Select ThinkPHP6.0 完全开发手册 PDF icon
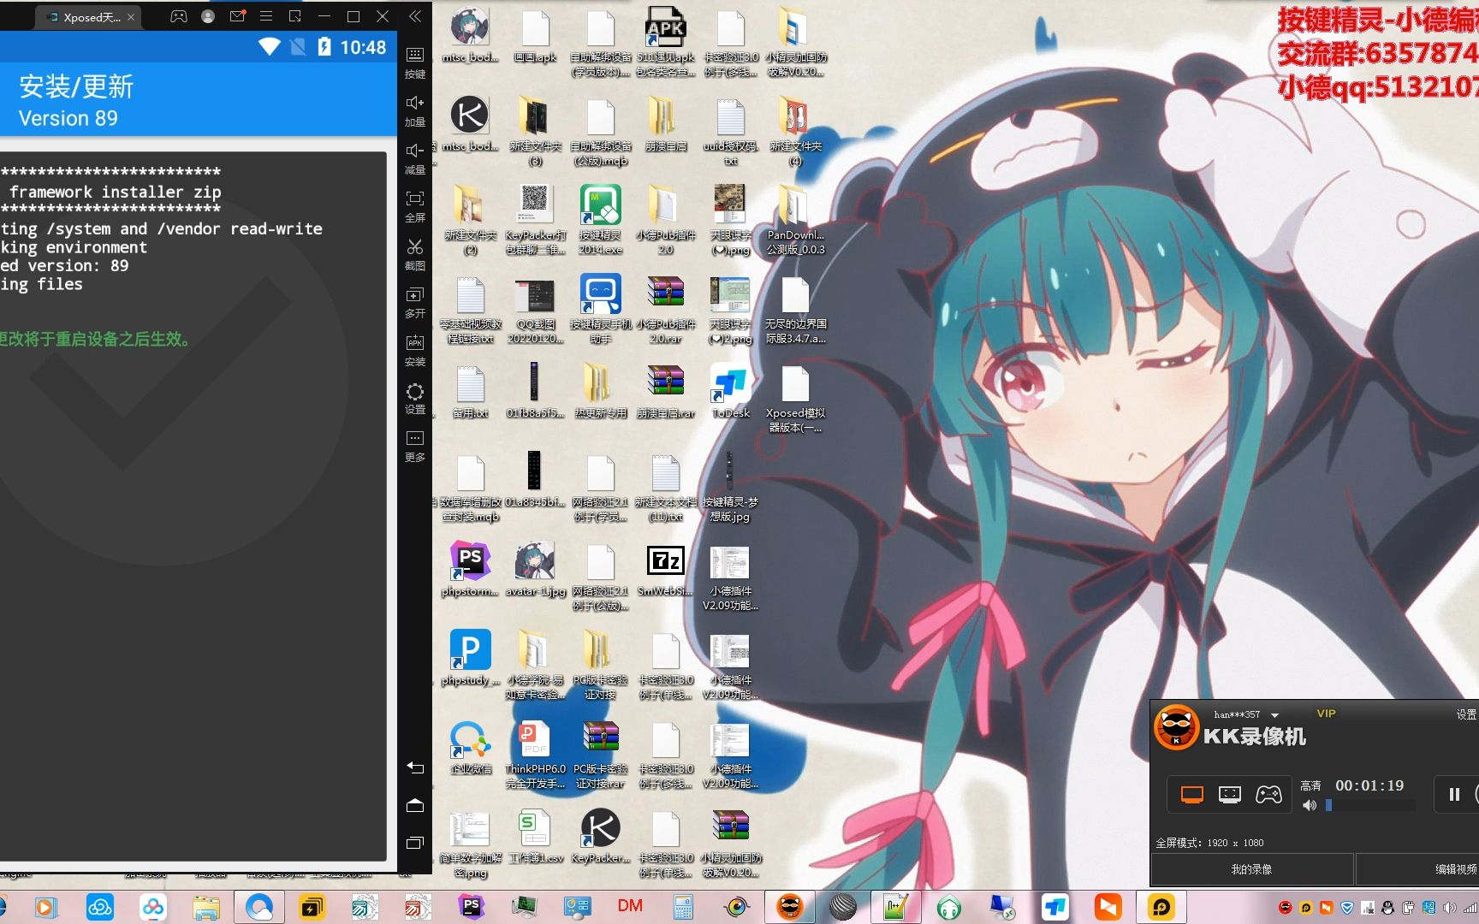This screenshot has height=924, width=1479. [x=536, y=755]
